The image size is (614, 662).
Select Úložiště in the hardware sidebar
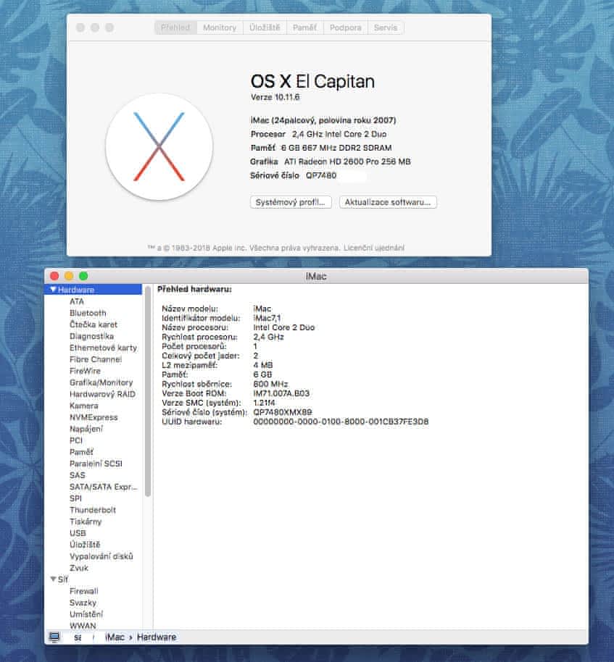pyautogui.click(x=85, y=545)
